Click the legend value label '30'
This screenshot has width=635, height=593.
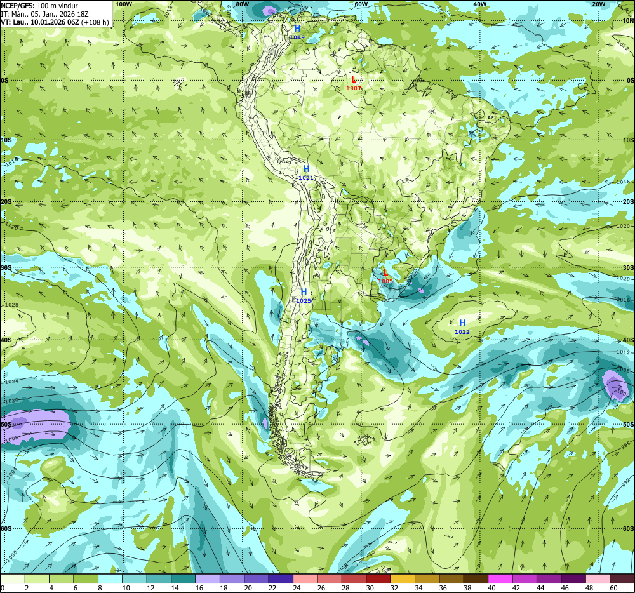[370, 588]
